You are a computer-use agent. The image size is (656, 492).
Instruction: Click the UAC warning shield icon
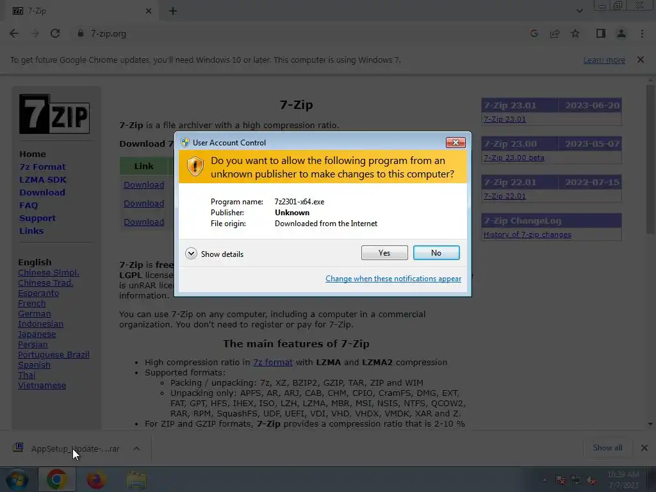coord(195,167)
